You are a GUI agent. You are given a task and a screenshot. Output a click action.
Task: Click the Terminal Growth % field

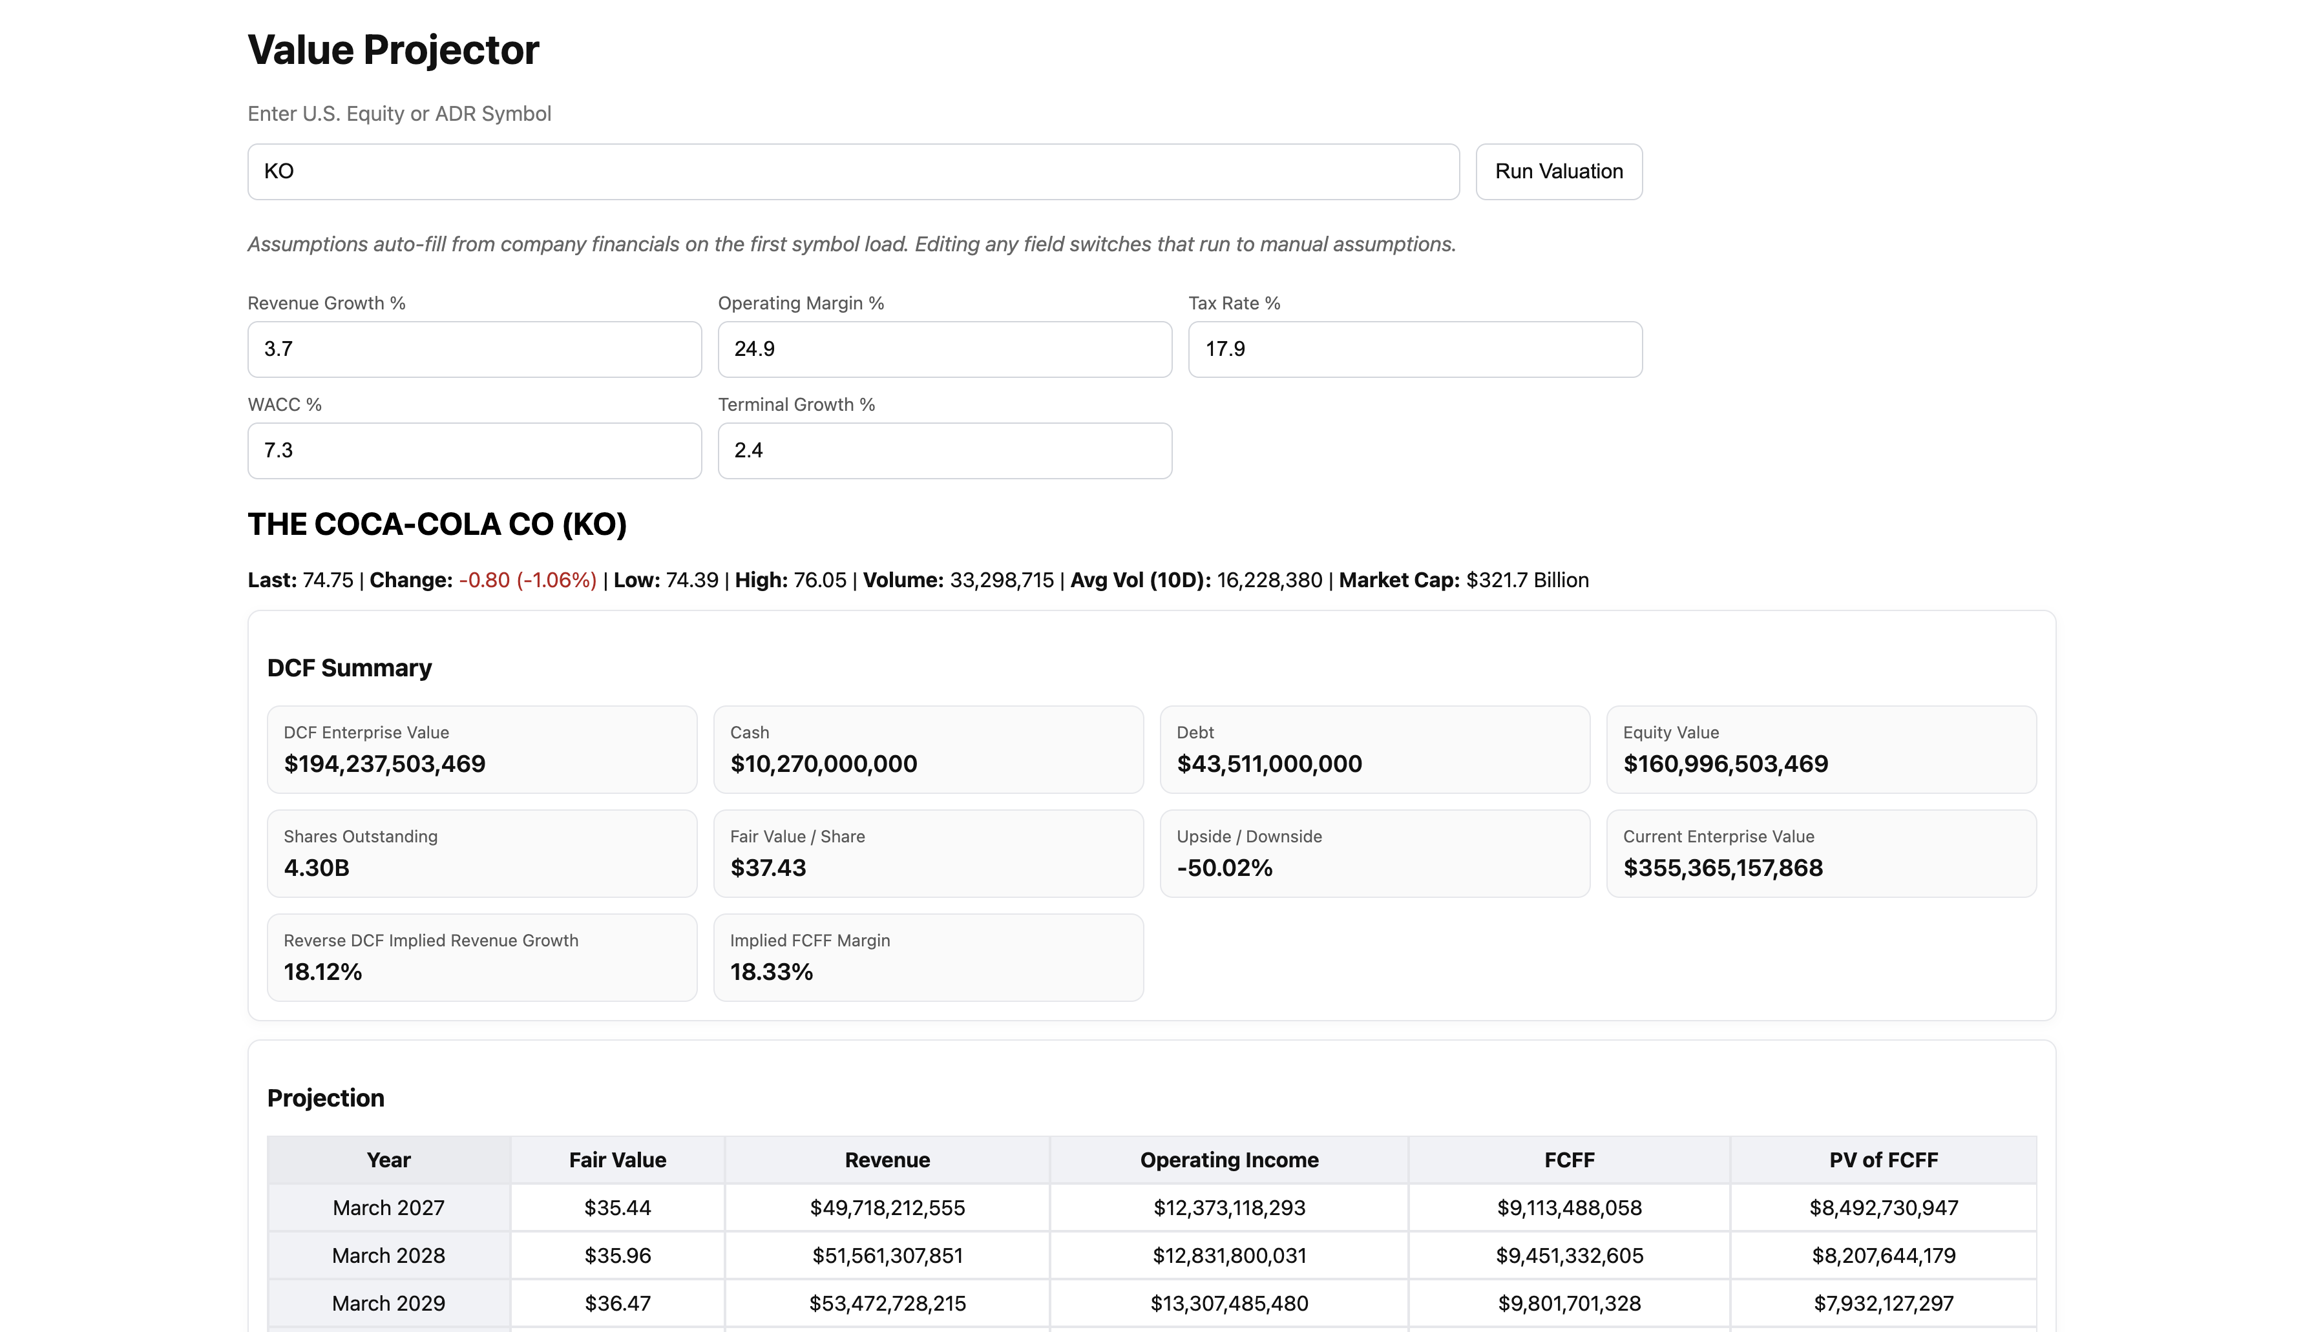point(944,450)
